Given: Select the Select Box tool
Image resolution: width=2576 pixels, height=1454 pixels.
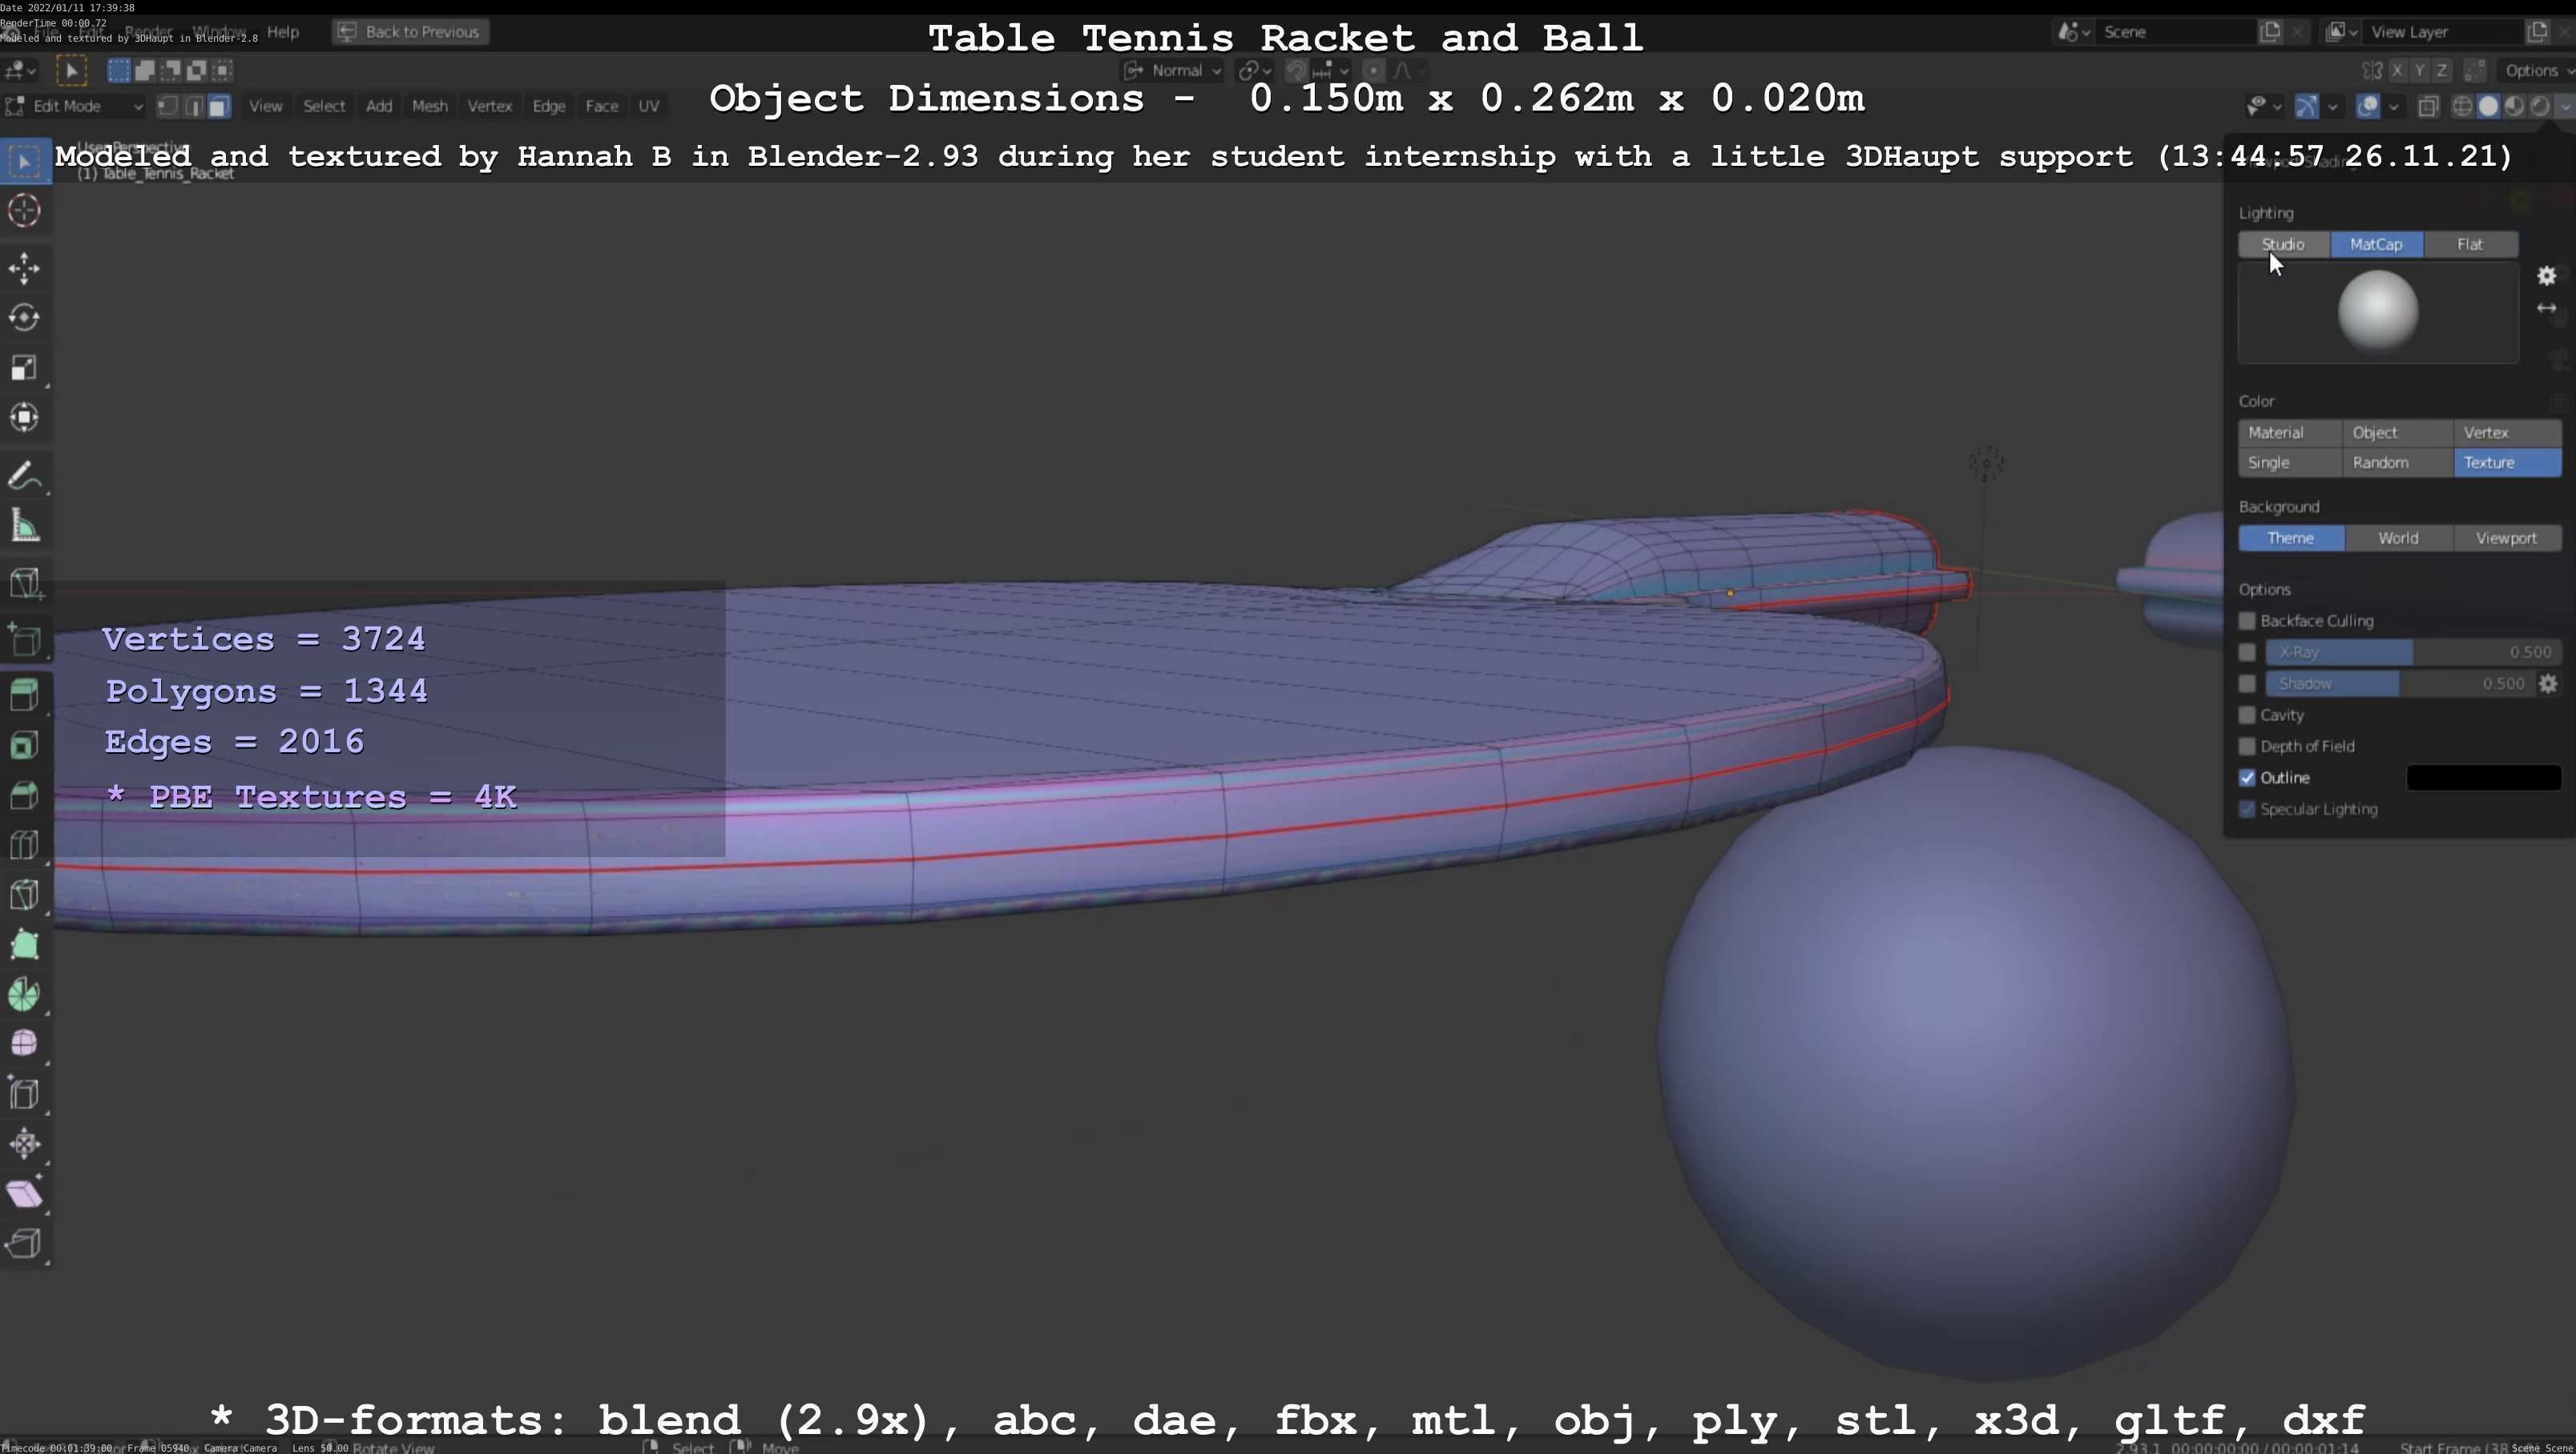Looking at the screenshot, I should click(x=24, y=162).
